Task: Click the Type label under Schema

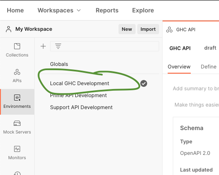Action: [x=186, y=142]
